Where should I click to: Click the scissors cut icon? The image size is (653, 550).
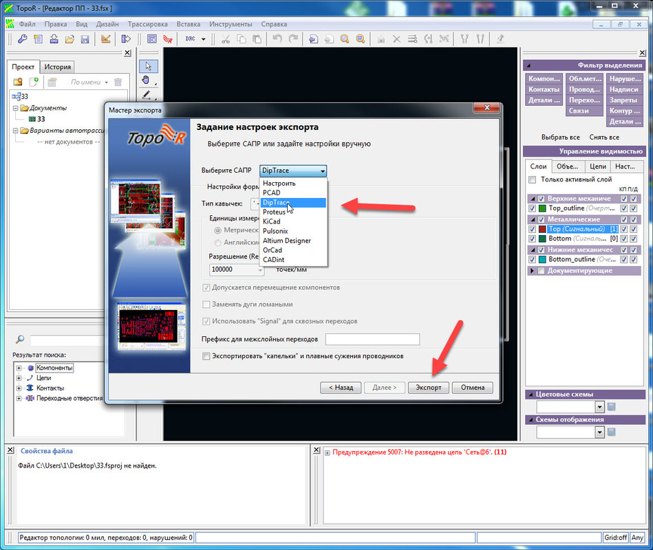pyautogui.click(x=226, y=39)
